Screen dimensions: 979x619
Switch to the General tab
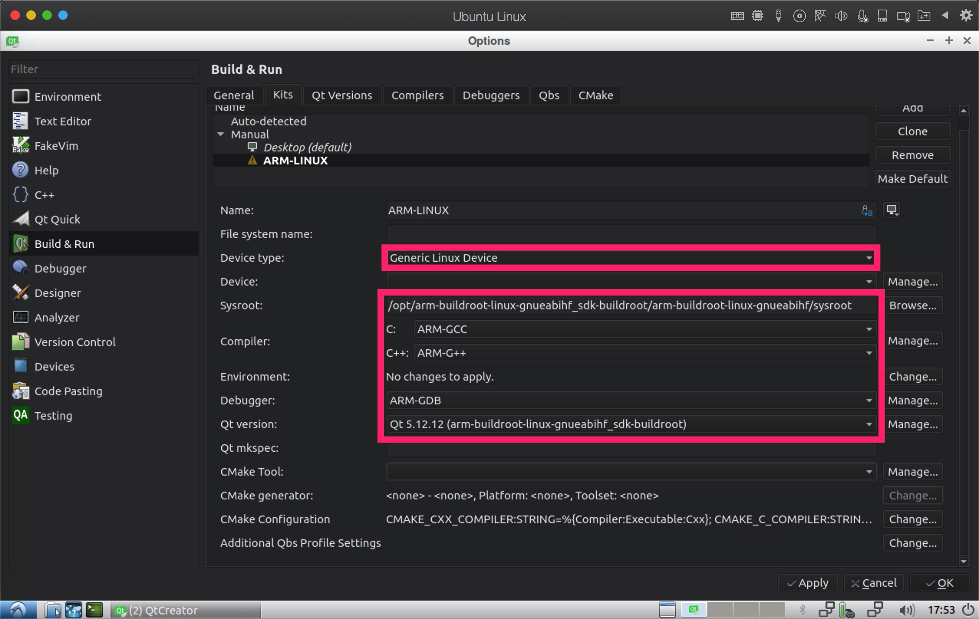point(234,96)
